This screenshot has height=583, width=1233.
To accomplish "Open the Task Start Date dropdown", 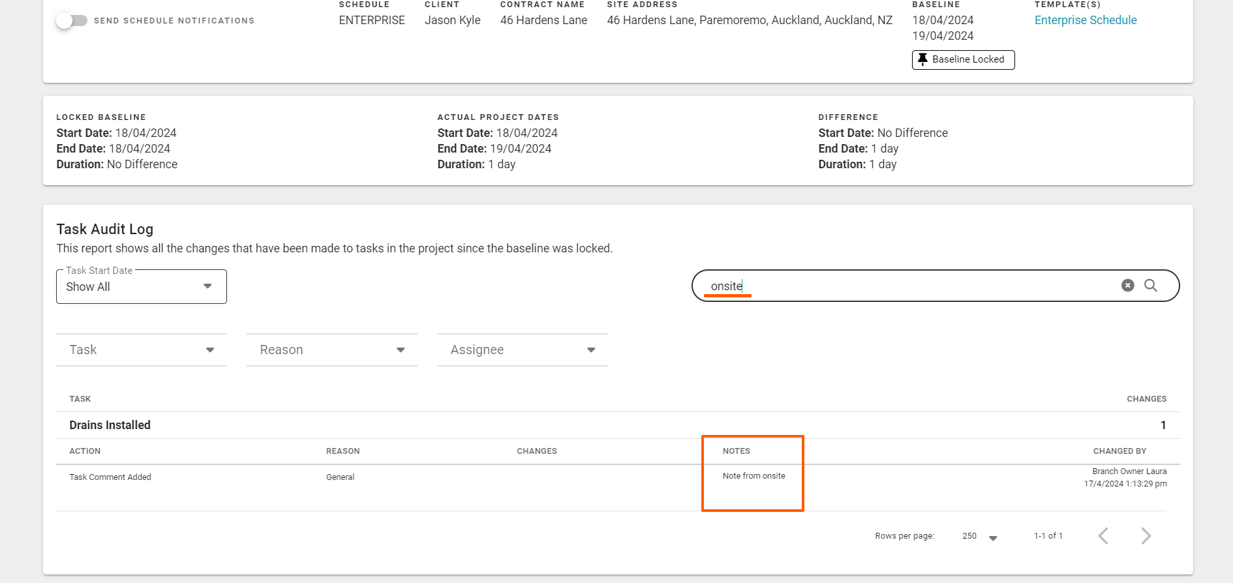I will [141, 287].
